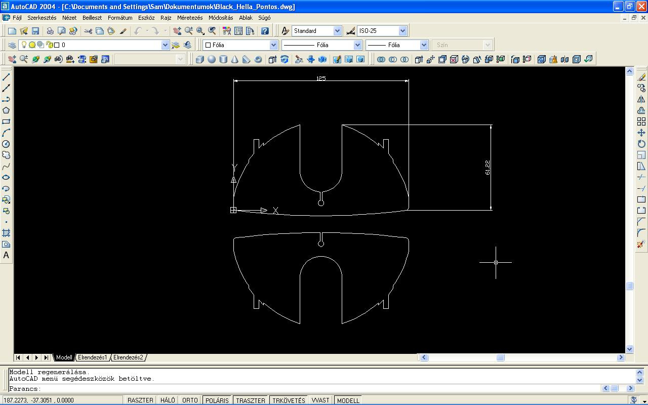Select the Polygon draw tool
648x405 pixels.
tap(6, 110)
